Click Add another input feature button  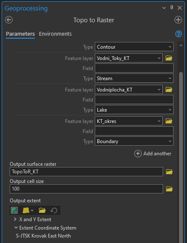point(153,154)
